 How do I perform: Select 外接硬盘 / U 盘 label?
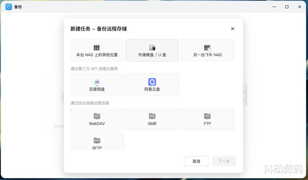(152, 55)
